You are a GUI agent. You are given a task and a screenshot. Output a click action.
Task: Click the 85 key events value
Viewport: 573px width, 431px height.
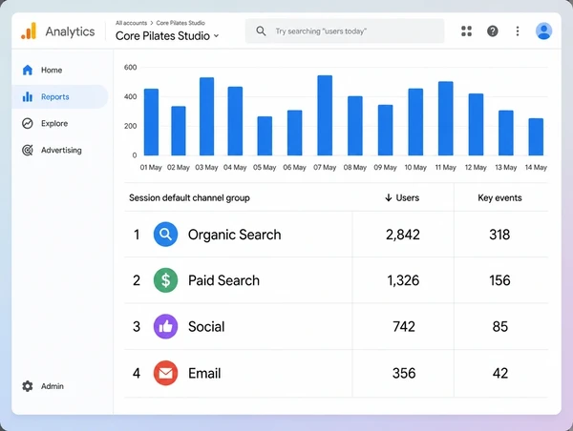499,326
